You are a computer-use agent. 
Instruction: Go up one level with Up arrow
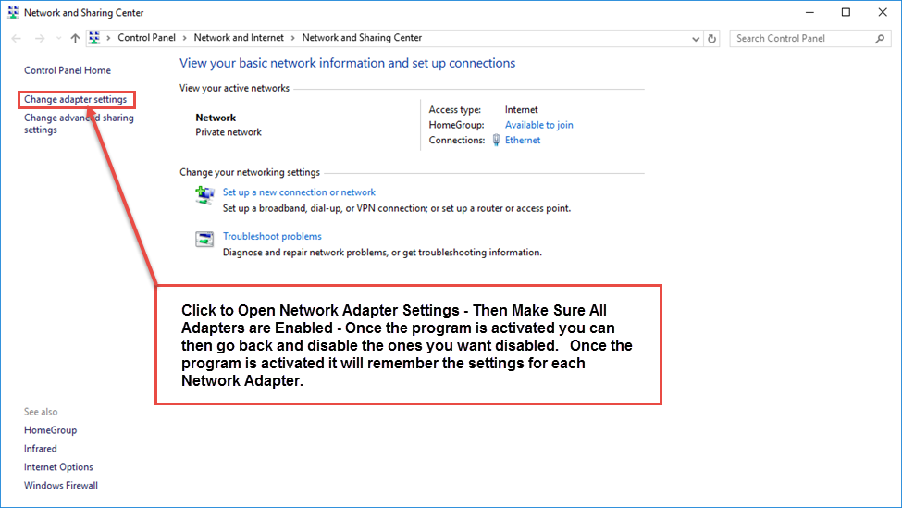pyautogui.click(x=75, y=39)
